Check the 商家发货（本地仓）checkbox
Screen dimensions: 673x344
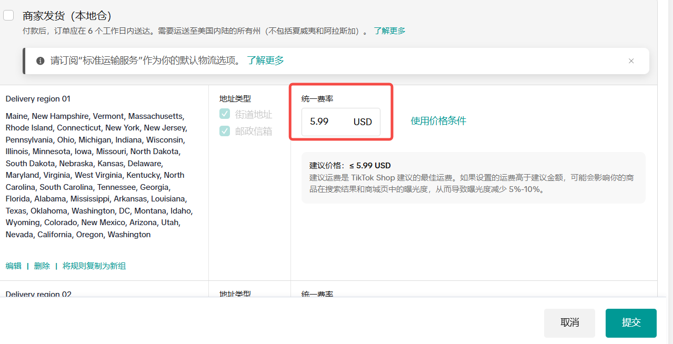point(8,15)
